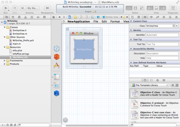Image resolution: width=180 pixels, height=127 pixels.
Task: Select Info.plist in navigator
Action: pyautogui.click(x=17, y=51)
